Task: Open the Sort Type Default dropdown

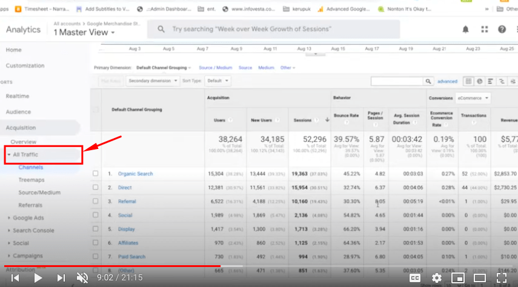Action: tap(218, 81)
